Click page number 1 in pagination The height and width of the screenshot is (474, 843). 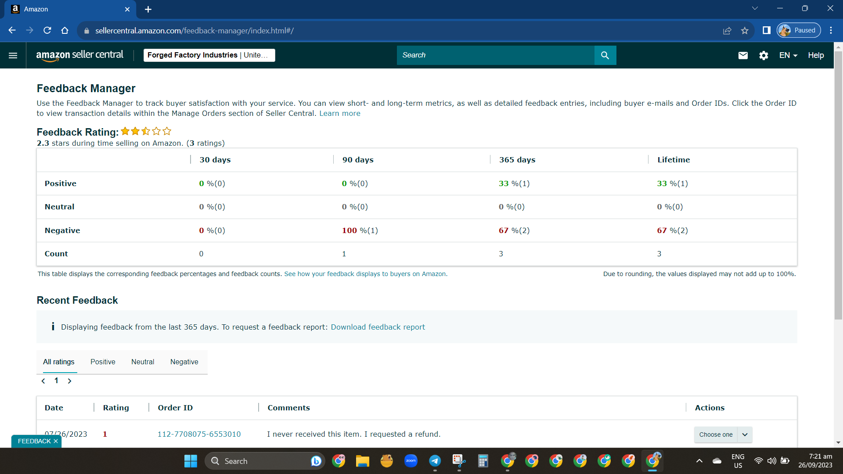click(x=56, y=381)
